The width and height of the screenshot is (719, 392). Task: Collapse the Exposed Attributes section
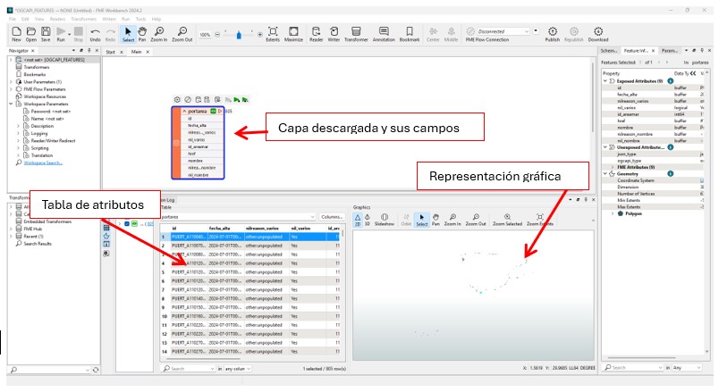(x=605, y=80)
